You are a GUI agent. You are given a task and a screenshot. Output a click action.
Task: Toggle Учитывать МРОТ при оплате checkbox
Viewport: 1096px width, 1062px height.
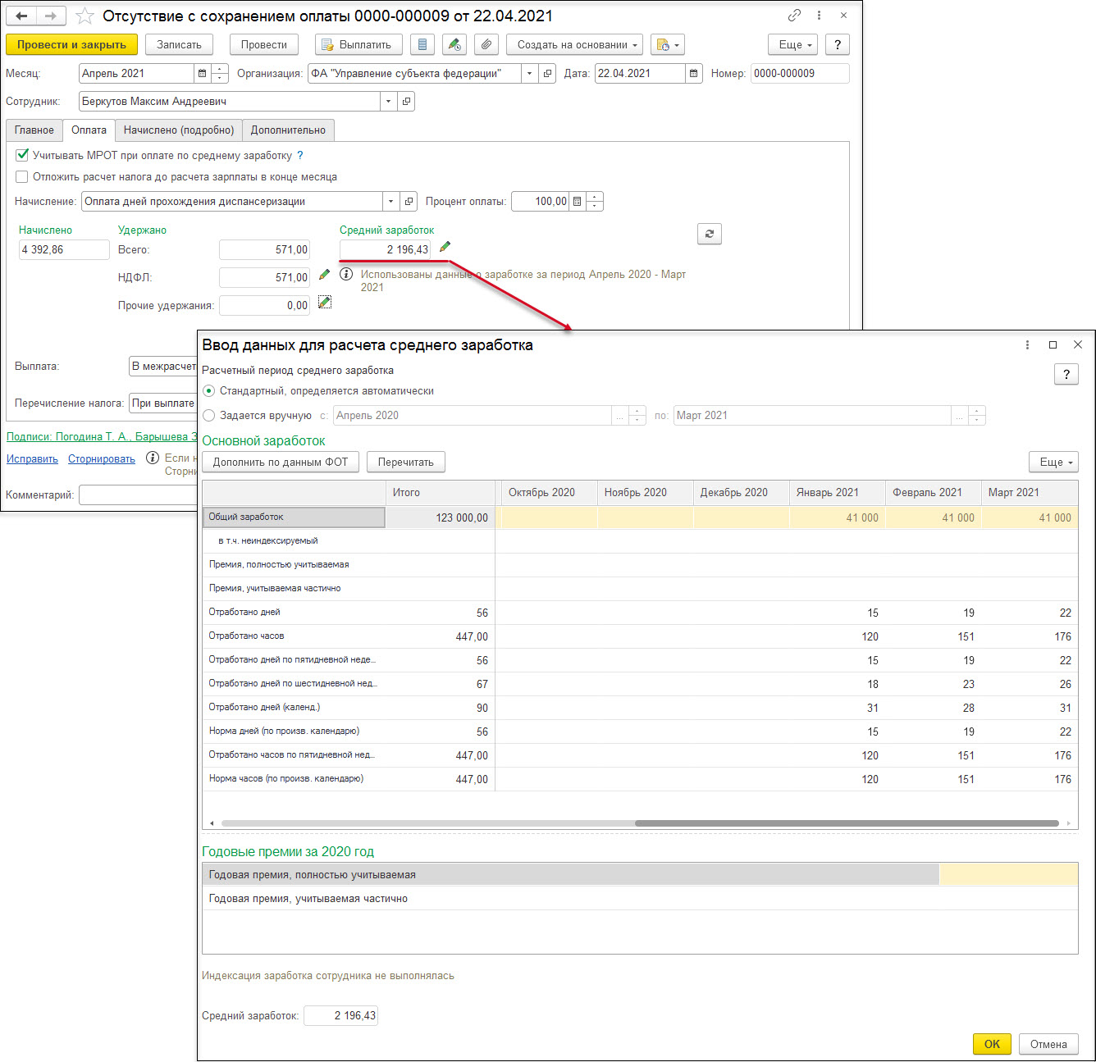coord(22,154)
